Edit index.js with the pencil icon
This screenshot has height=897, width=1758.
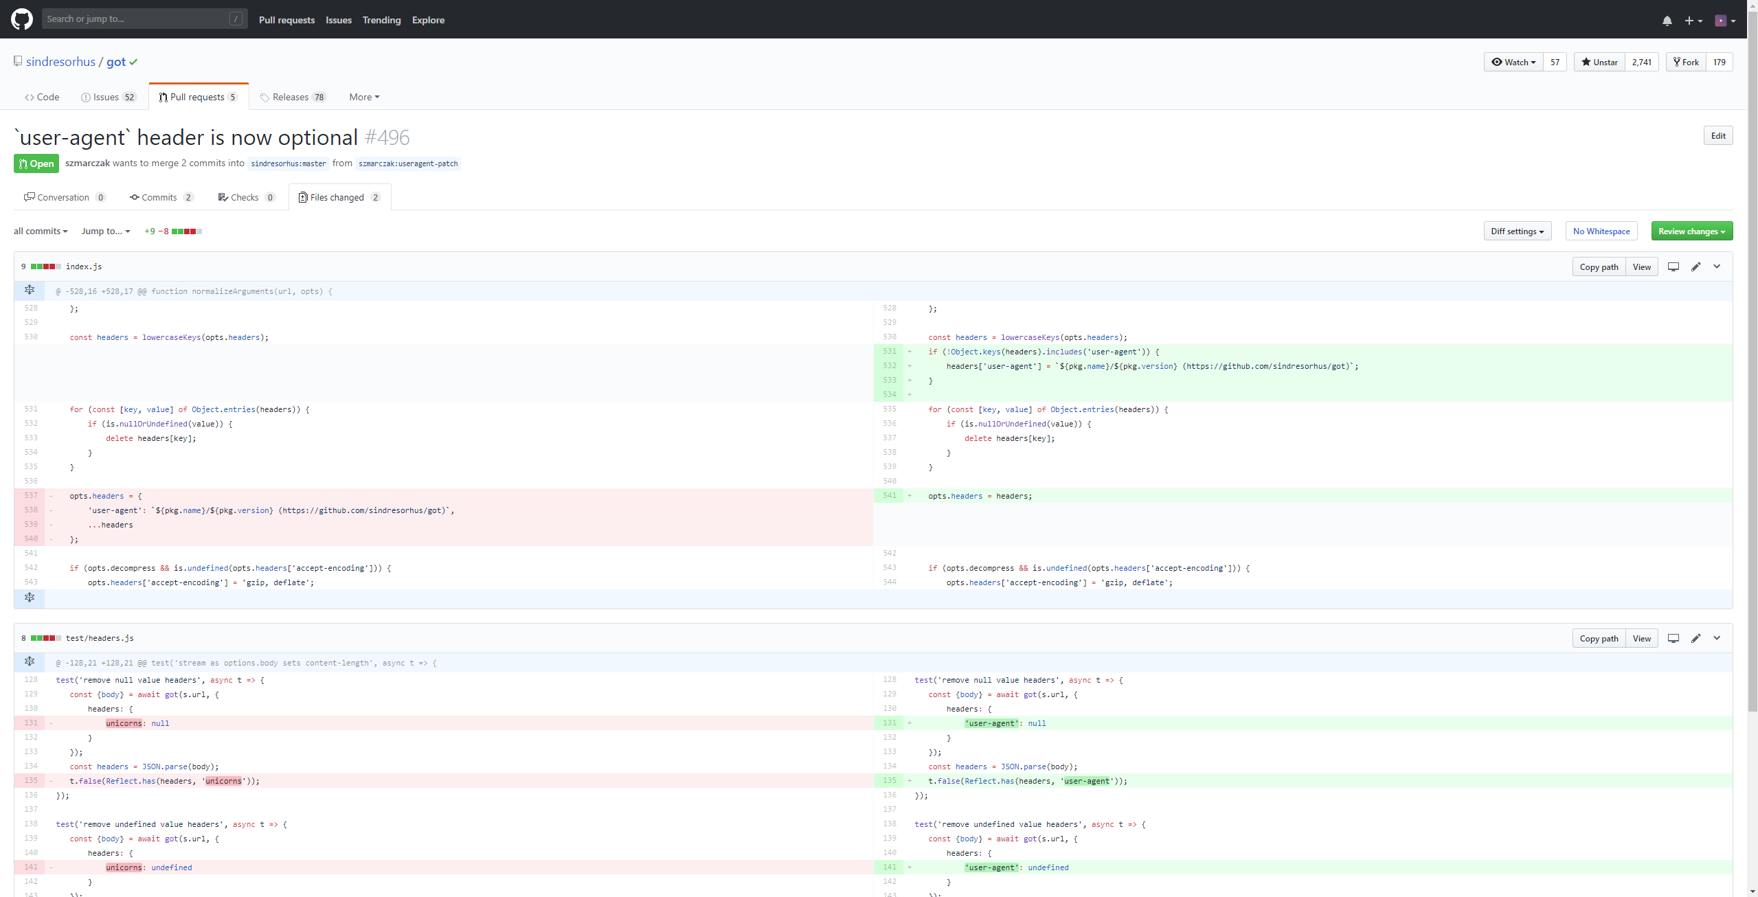1695,266
